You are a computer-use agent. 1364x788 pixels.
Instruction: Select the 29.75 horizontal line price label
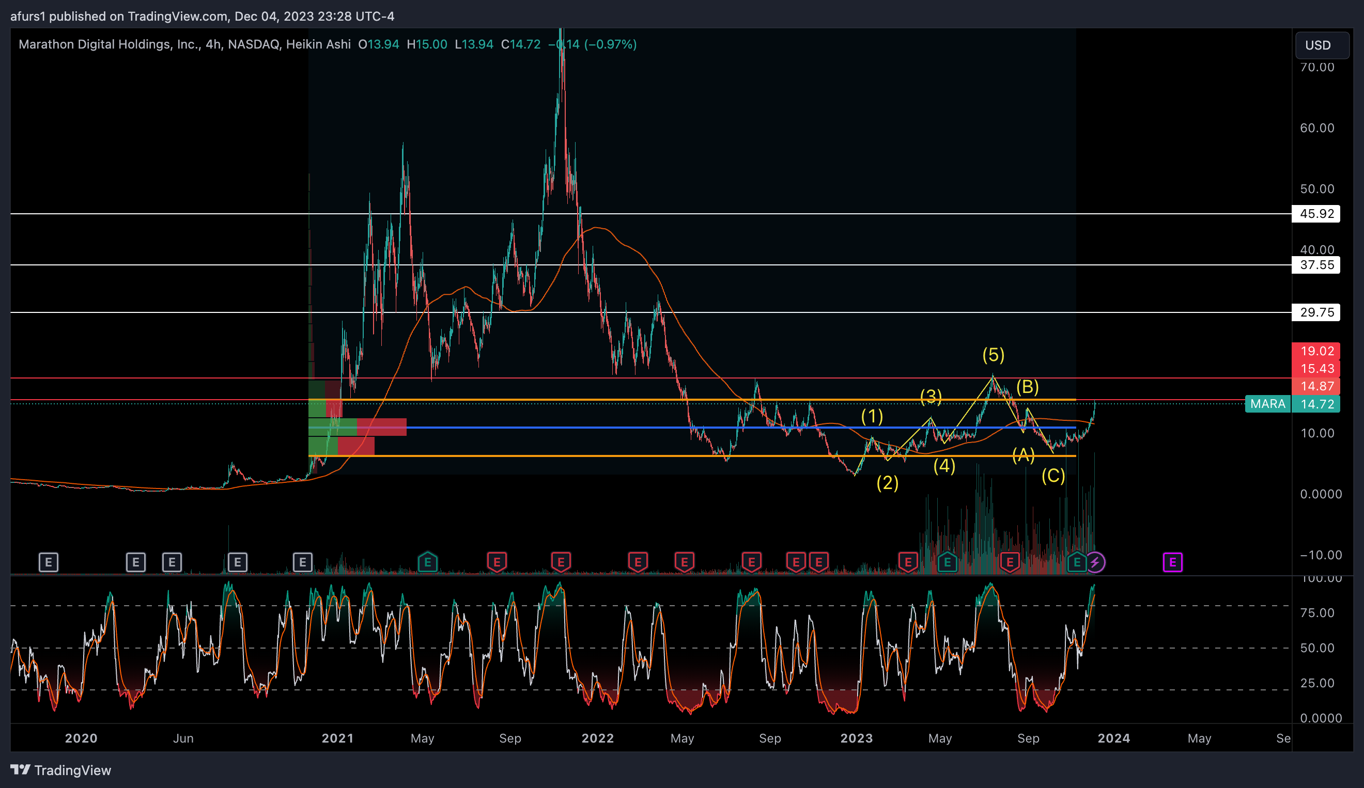[x=1316, y=312]
